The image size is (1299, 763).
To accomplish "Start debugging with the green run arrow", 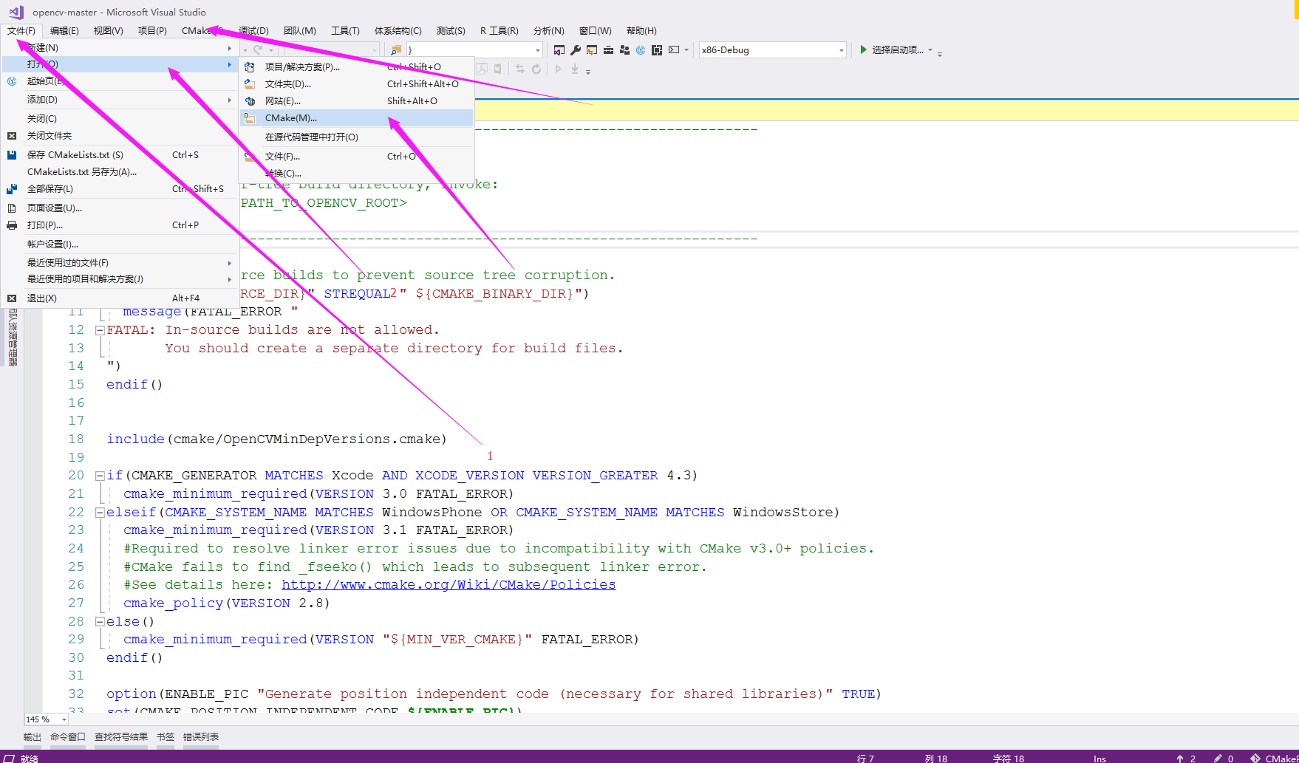I will tap(863, 49).
